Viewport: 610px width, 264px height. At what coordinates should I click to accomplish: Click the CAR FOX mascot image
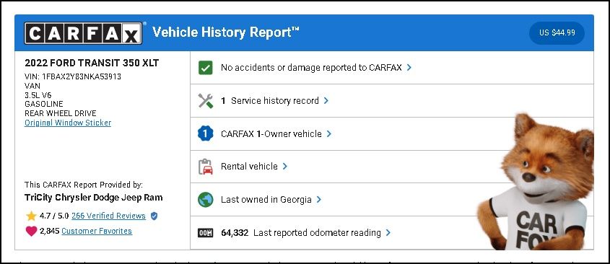click(x=536, y=182)
